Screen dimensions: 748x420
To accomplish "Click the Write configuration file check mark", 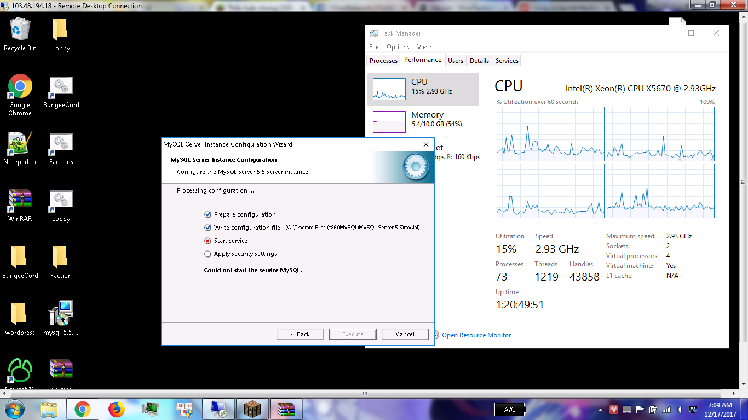I will [208, 227].
